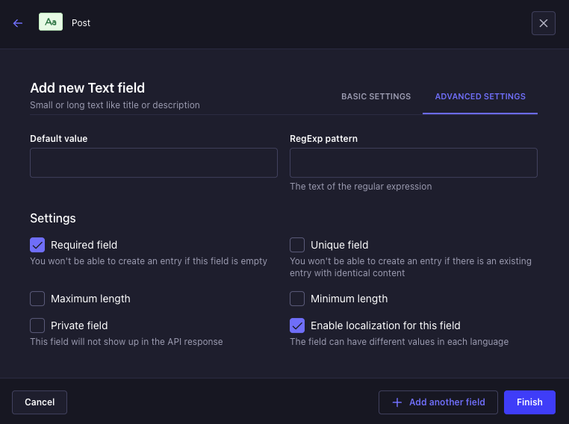Select the Advanced Settings tab

point(480,97)
